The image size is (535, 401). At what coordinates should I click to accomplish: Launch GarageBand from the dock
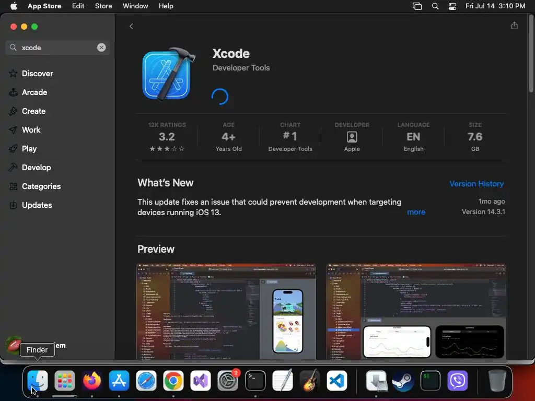tap(309, 381)
